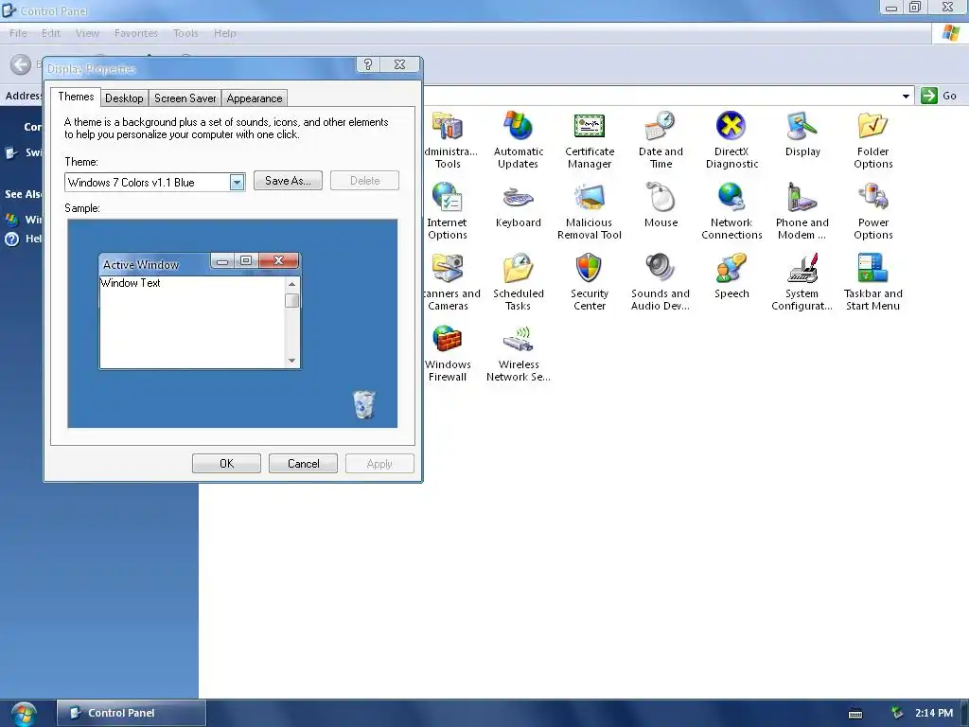This screenshot has height=727, width=969.
Task: Click the sample window scrollbar down arrow
Action: [292, 361]
